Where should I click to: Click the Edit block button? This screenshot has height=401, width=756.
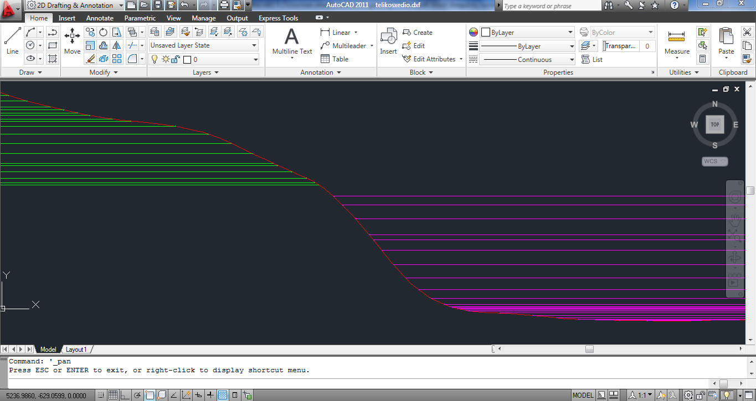coord(414,46)
